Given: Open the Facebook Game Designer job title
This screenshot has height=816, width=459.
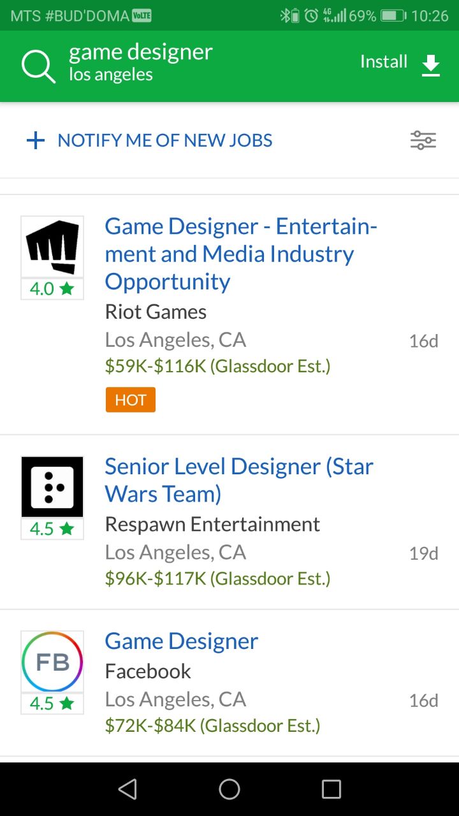Looking at the screenshot, I should click(182, 641).
